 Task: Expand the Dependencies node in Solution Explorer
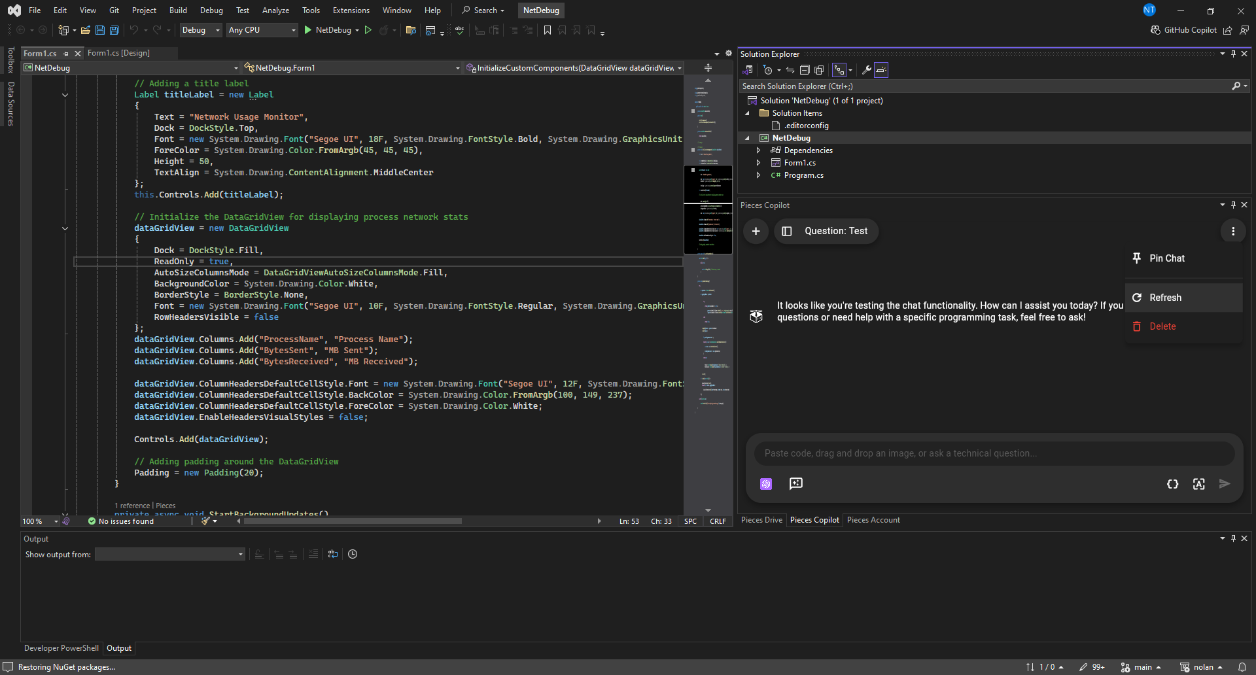(x=758, y=150)
